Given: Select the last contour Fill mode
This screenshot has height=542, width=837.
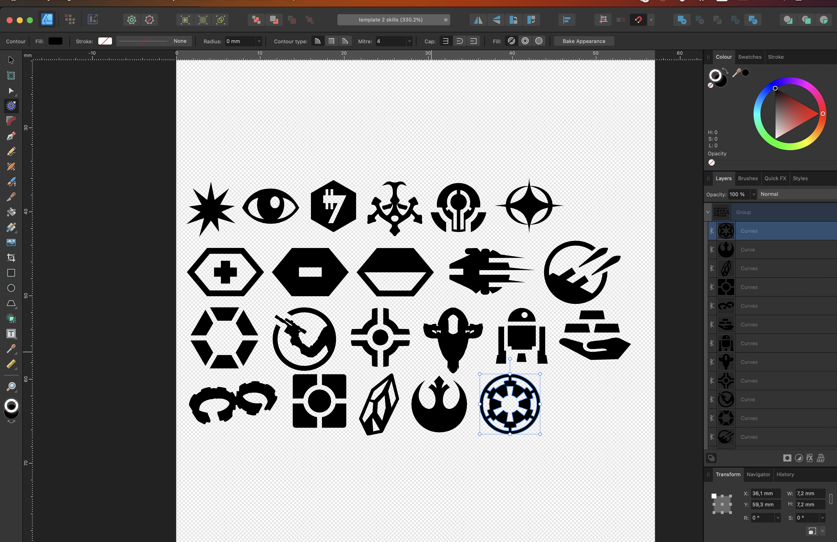Looking at the screenshot, I should coord(539,41).
